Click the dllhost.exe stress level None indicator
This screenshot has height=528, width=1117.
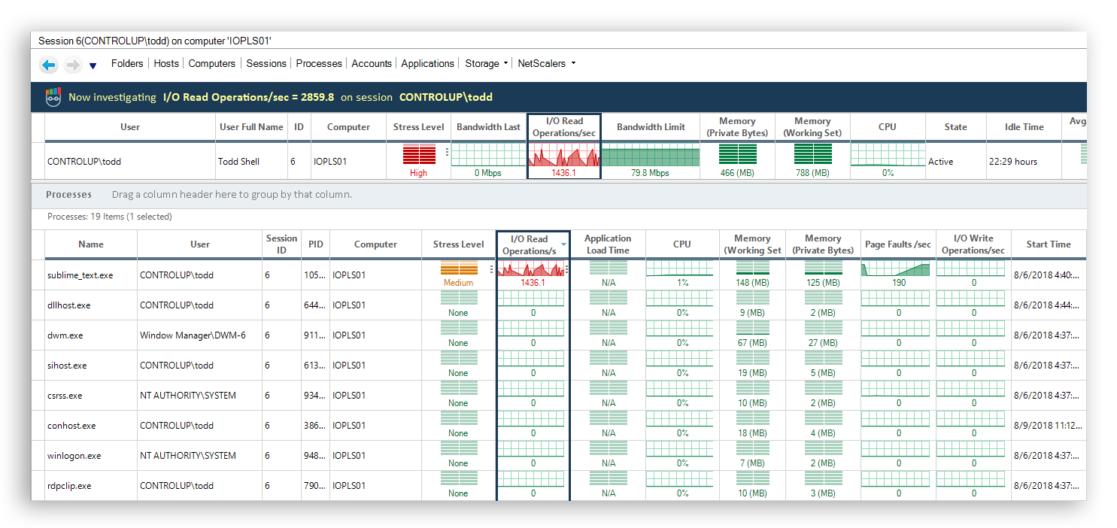458,299
